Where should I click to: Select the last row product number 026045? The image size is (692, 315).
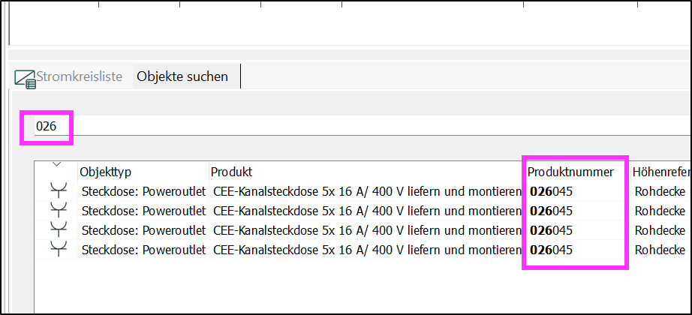[x=551, y=250]
